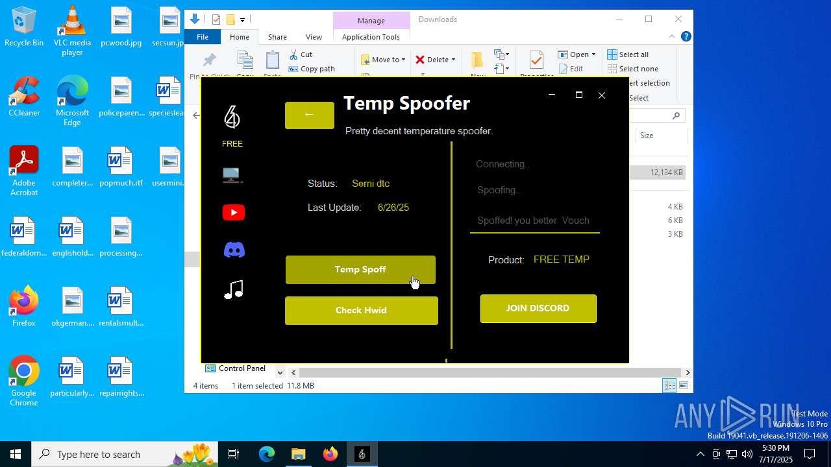Switch to the View ribbon tab
Screen dimensions: 831x467
tap(314, 37)
